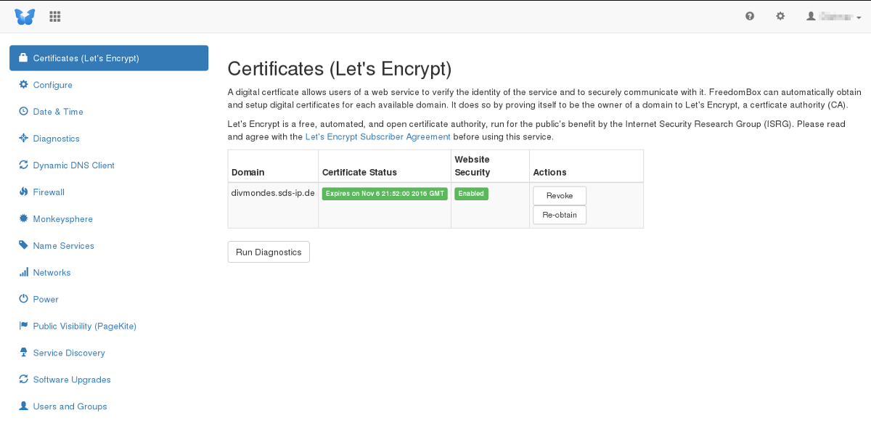Select Monkeysphere from the sidebar
Screen dimensions: 871x426
tap(62, 219)
